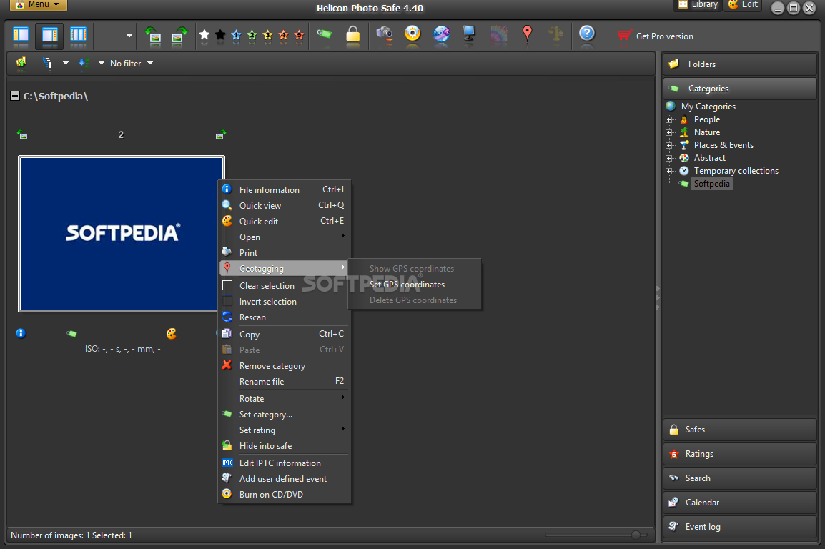Choose Burn on CD/DVD menu entry
Screen dimensions: 825x549
click(284, 495)
